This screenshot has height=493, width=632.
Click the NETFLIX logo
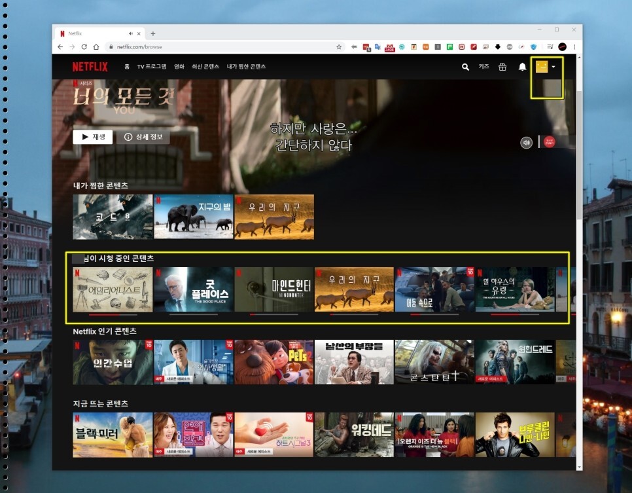[x=90, y=67]
